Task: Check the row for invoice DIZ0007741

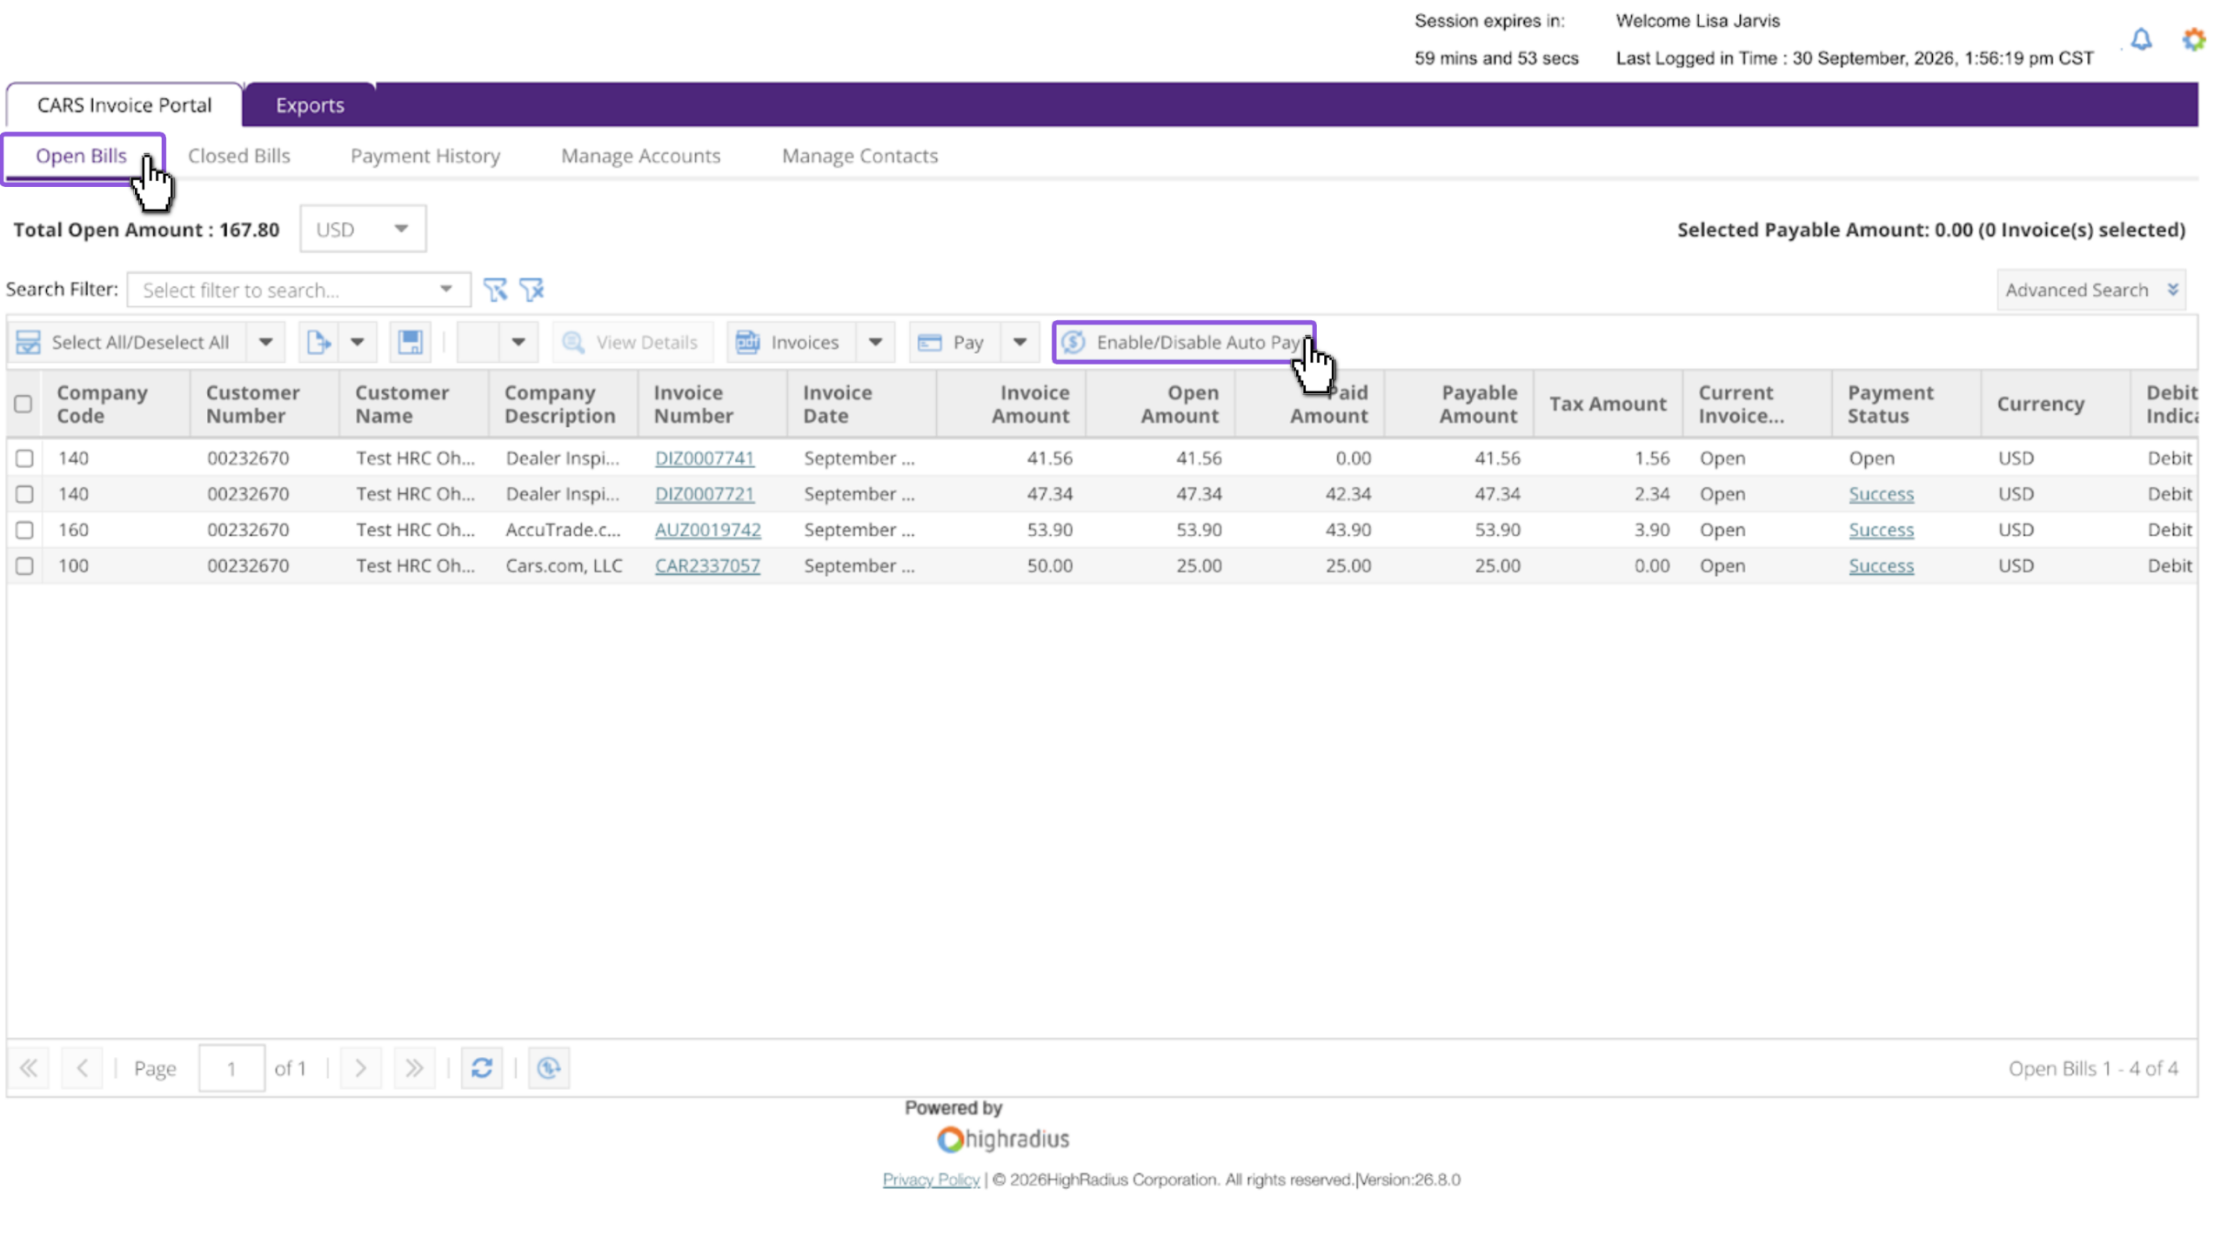Action: 24,458
